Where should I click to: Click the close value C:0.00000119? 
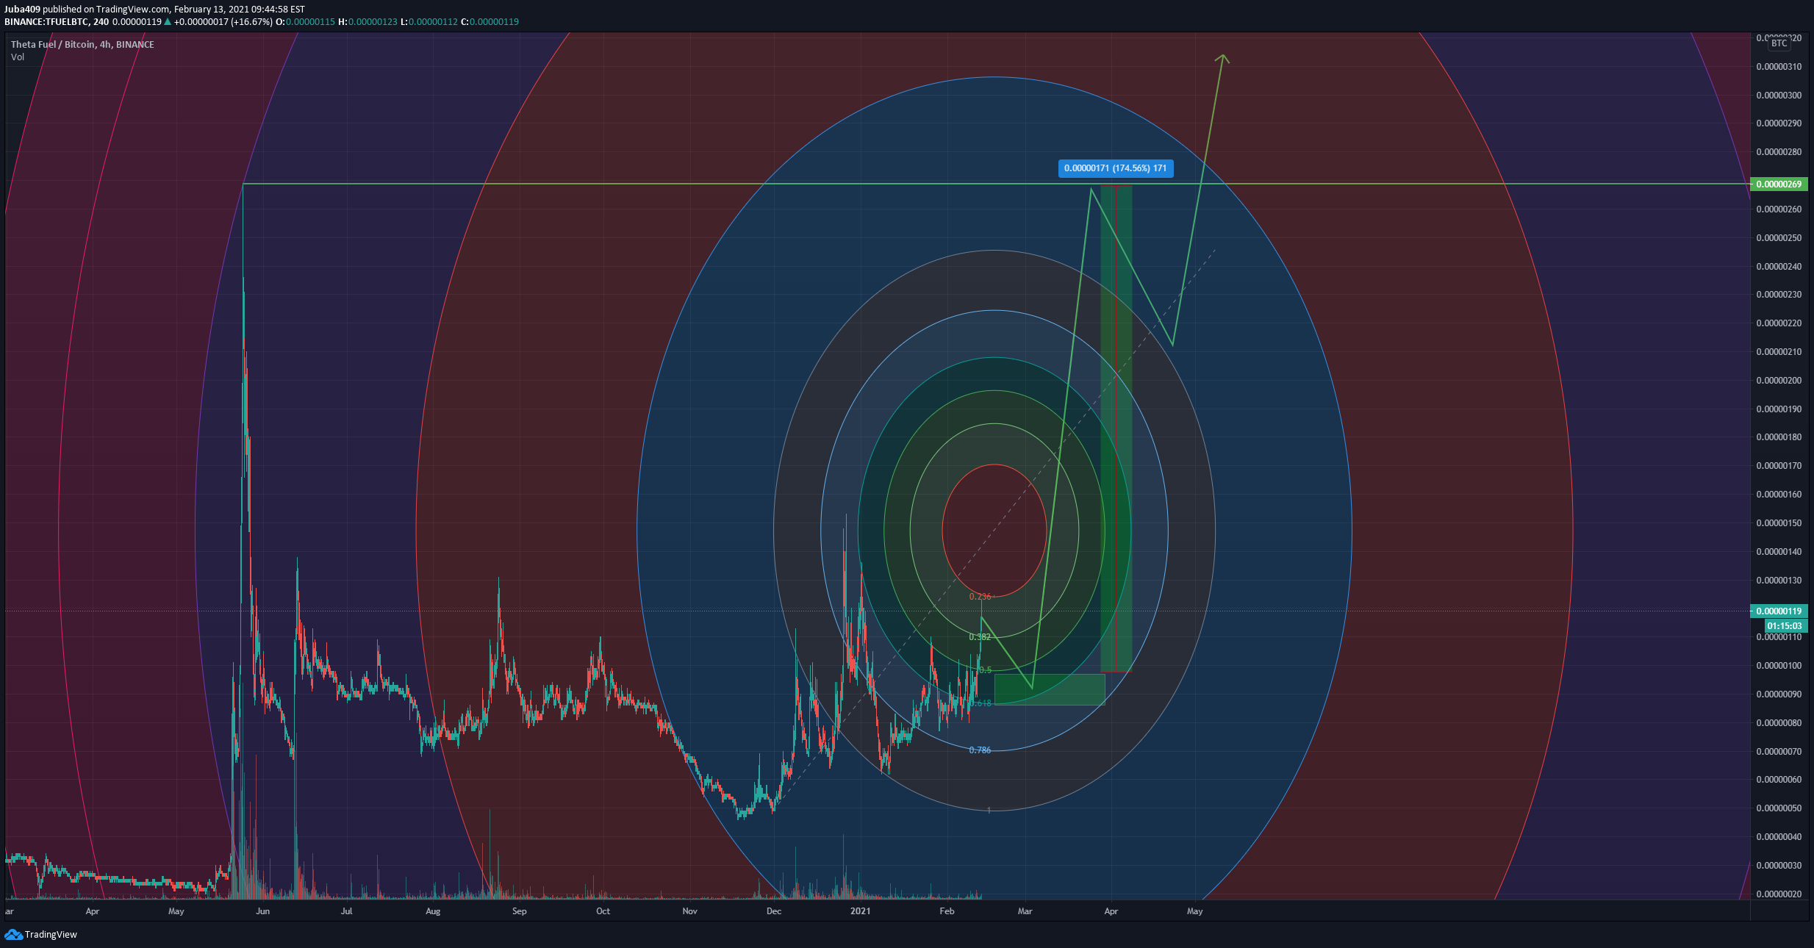[490, 22]
